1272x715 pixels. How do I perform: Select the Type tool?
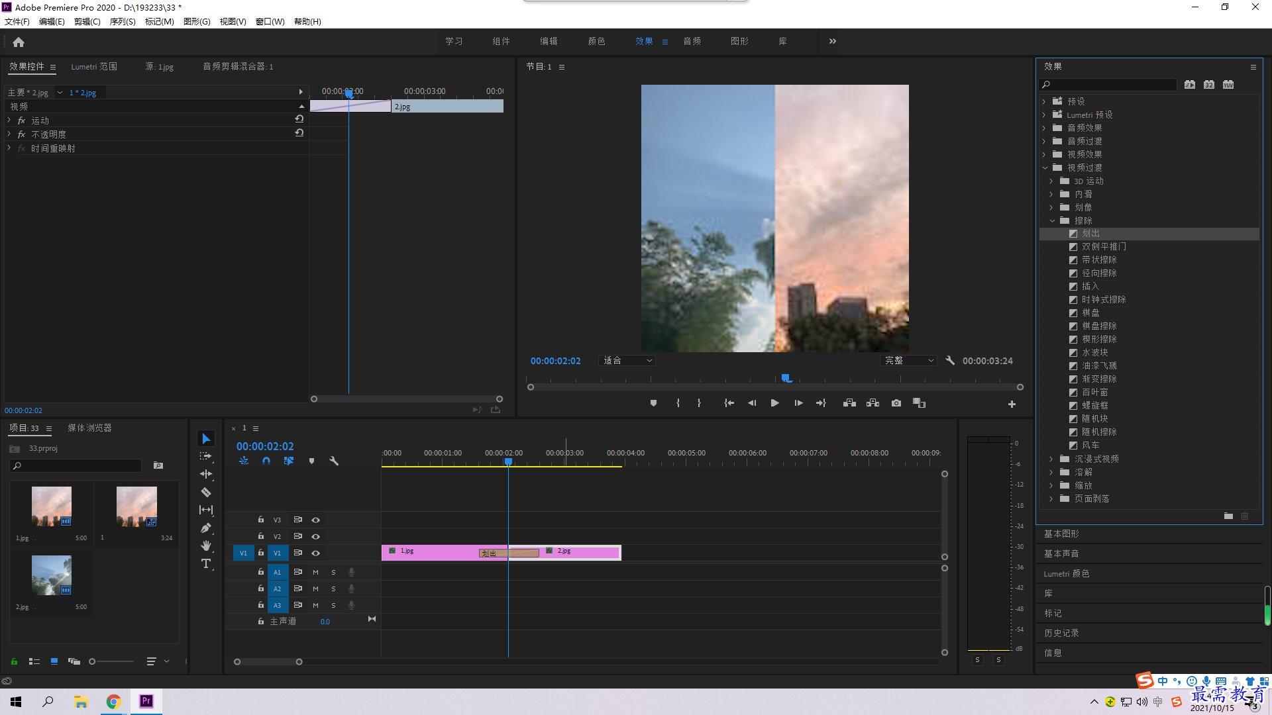pyautogui.click(x=206, y=563)
